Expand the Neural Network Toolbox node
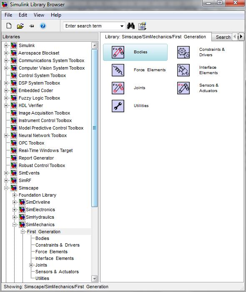The image size is (246, 292). [x=6, y=135]
